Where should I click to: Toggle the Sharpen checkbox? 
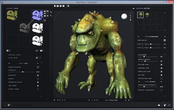coord(38,75)
